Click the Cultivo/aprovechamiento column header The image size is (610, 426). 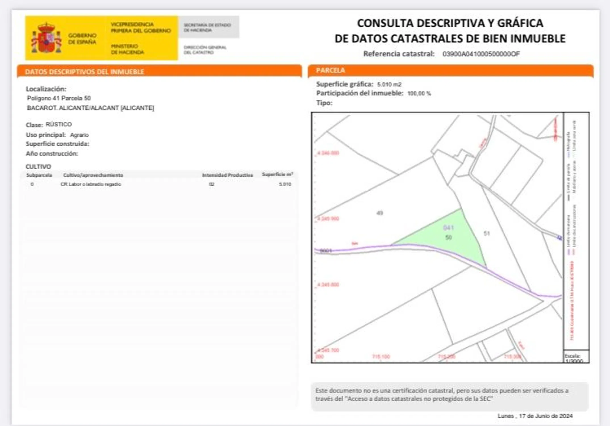(x=93, y=175)
